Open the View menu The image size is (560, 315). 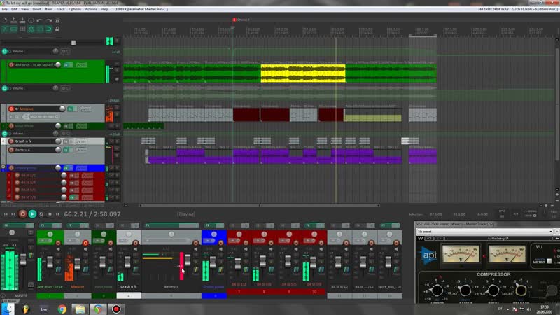pos(24,9)
